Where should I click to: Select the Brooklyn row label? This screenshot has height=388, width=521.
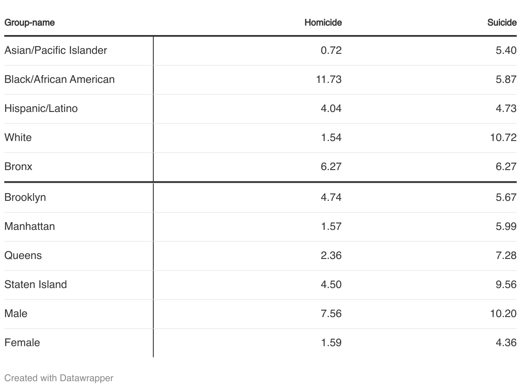point(25,197)
